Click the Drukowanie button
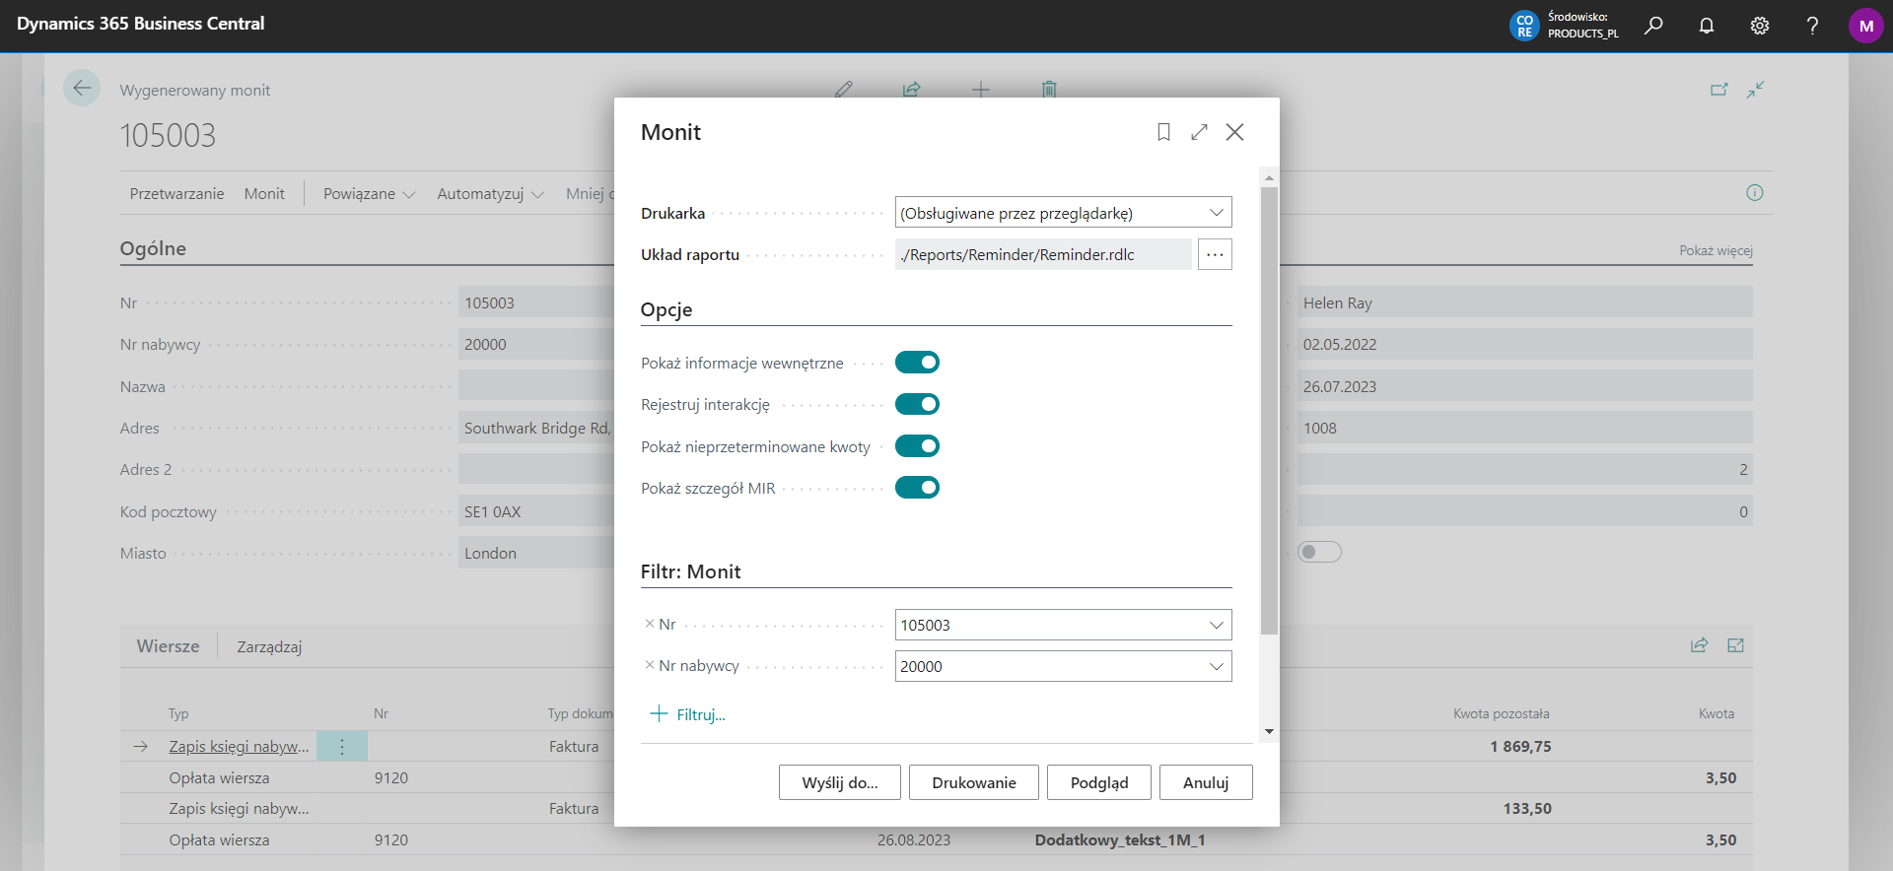The image size is (1893, 871). (x=974, y=782)
